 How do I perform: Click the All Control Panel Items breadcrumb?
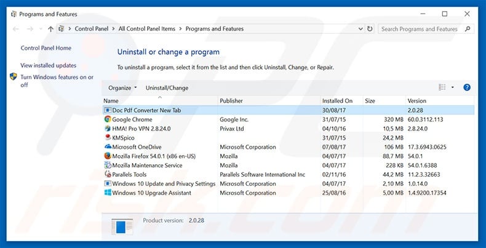pos(147,29)
